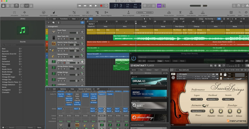Click the Compare button in plugin header
Viewport: 249px width, 129px height.
click(151, 61)
